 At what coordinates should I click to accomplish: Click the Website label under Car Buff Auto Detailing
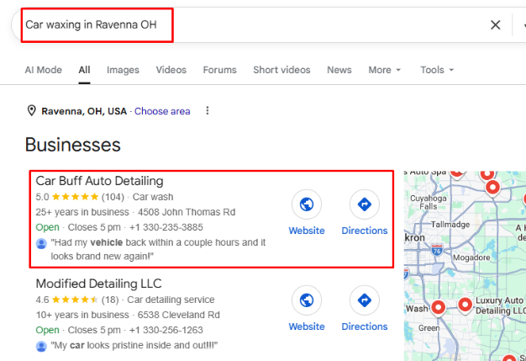coord(307,231)
